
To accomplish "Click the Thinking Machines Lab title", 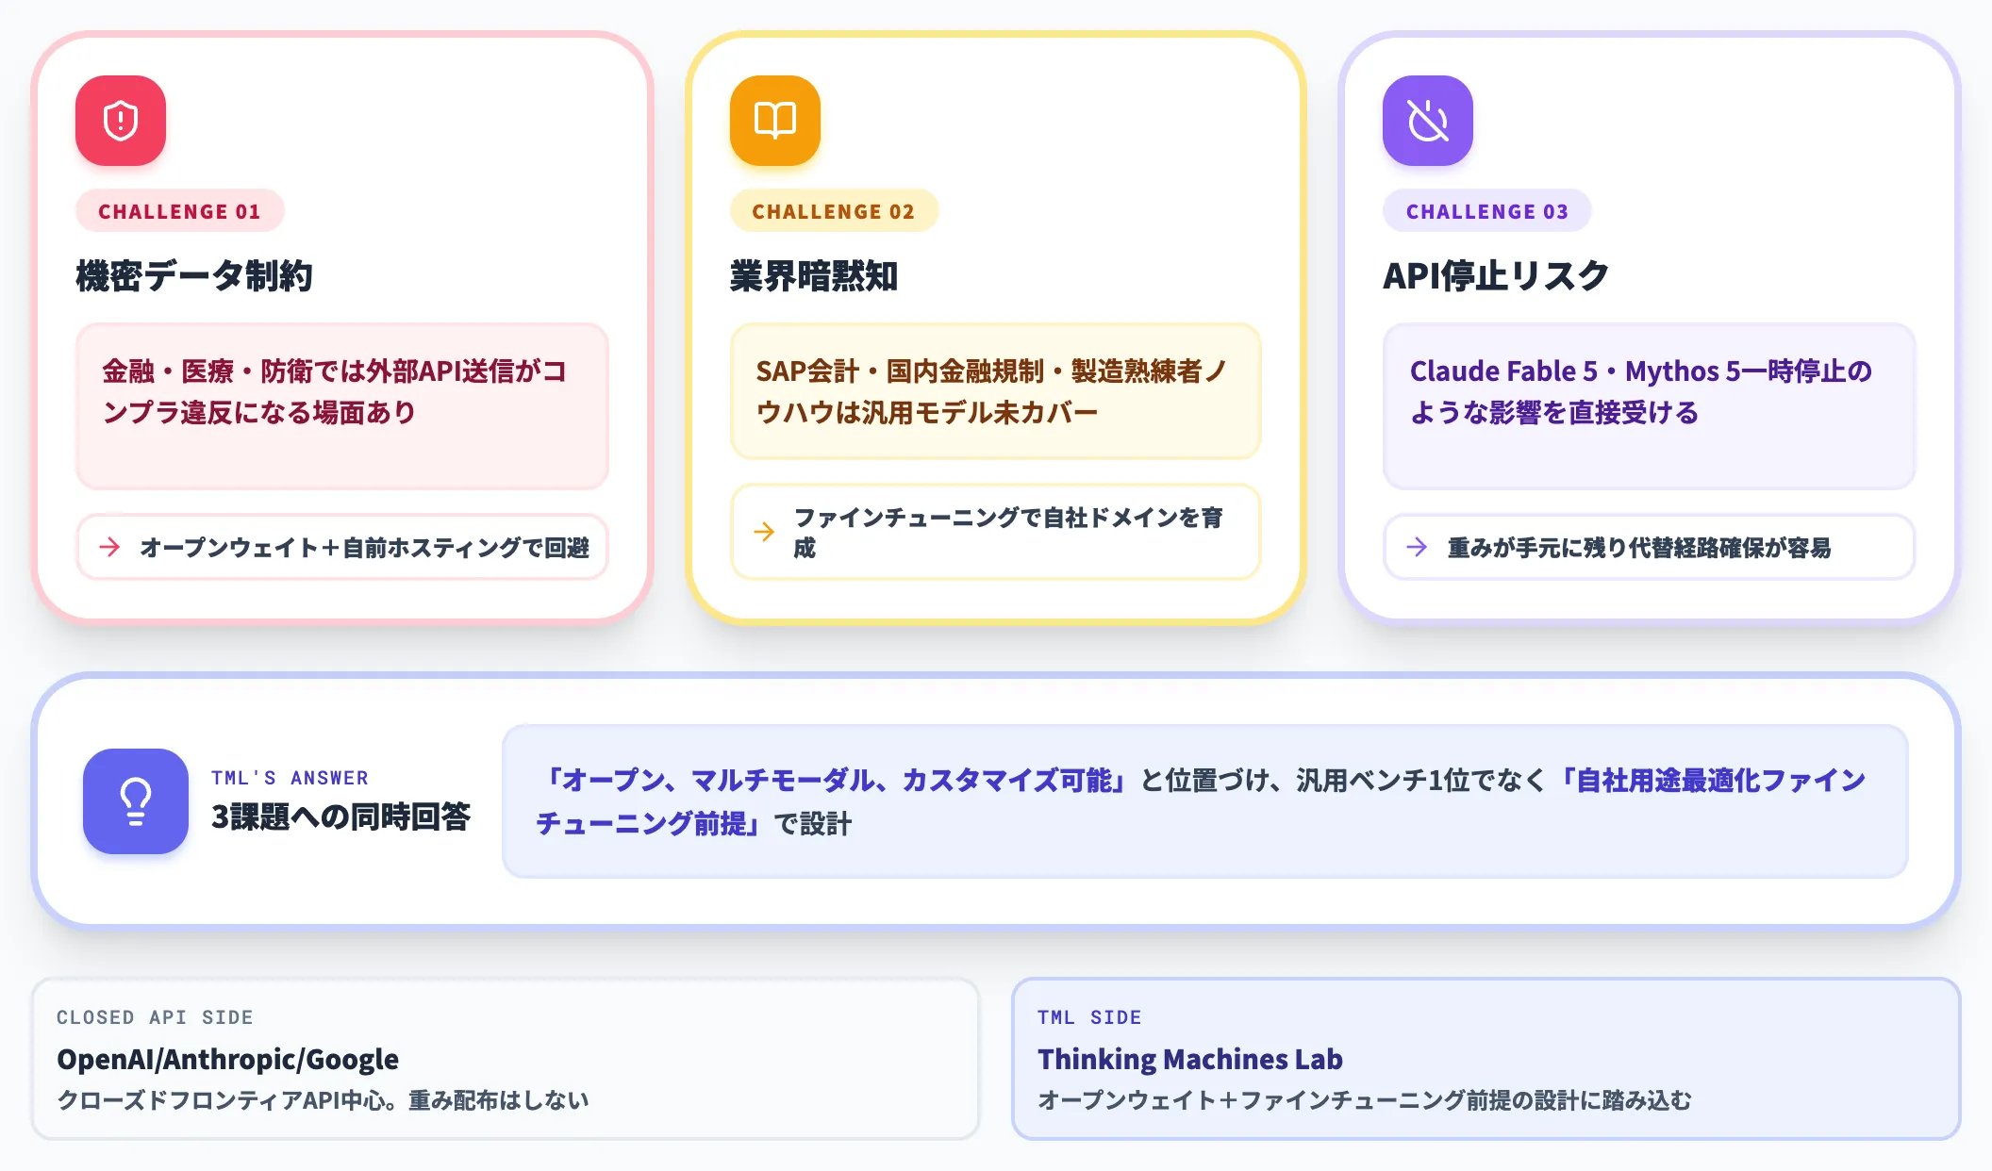I will tap(1190, 1060).
